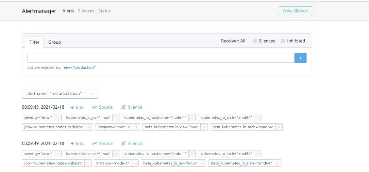Image resolution: width=369 pixels, height=172 pixels.
Task: Click instance="node-1" label in kubelet alert
Action: [x=113, y=163]
